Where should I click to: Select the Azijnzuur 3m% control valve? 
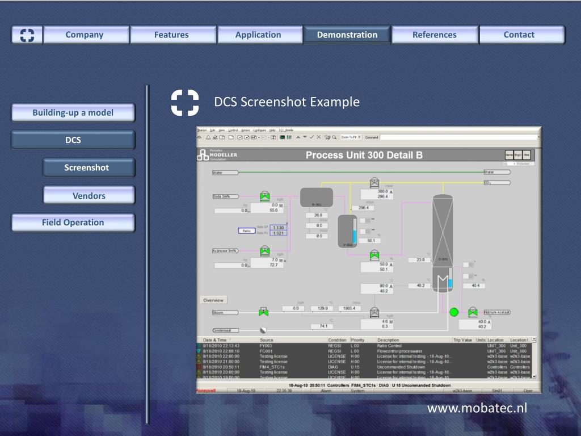point(264,250)
